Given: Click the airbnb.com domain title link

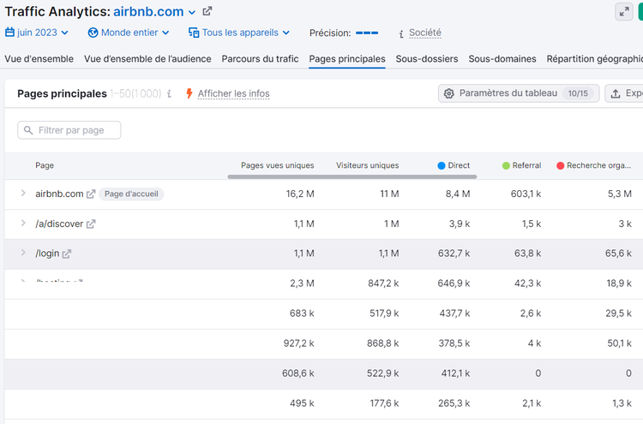Looking at the screenshot, I should (148, 11).
